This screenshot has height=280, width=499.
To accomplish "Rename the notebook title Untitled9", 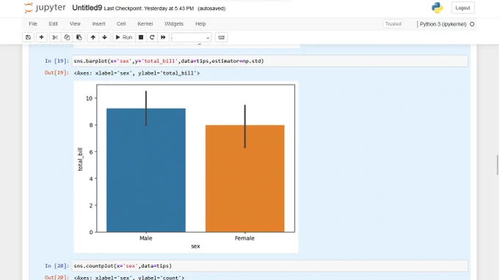I will (87, 8).
